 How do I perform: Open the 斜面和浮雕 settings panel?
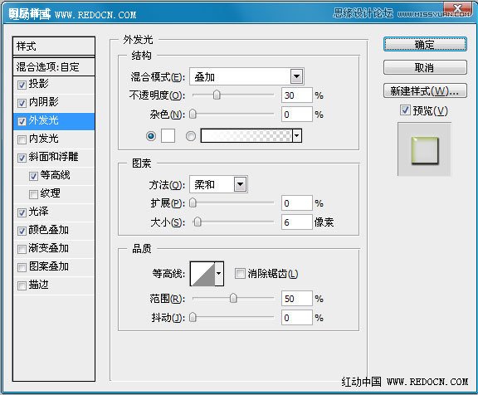54,157
